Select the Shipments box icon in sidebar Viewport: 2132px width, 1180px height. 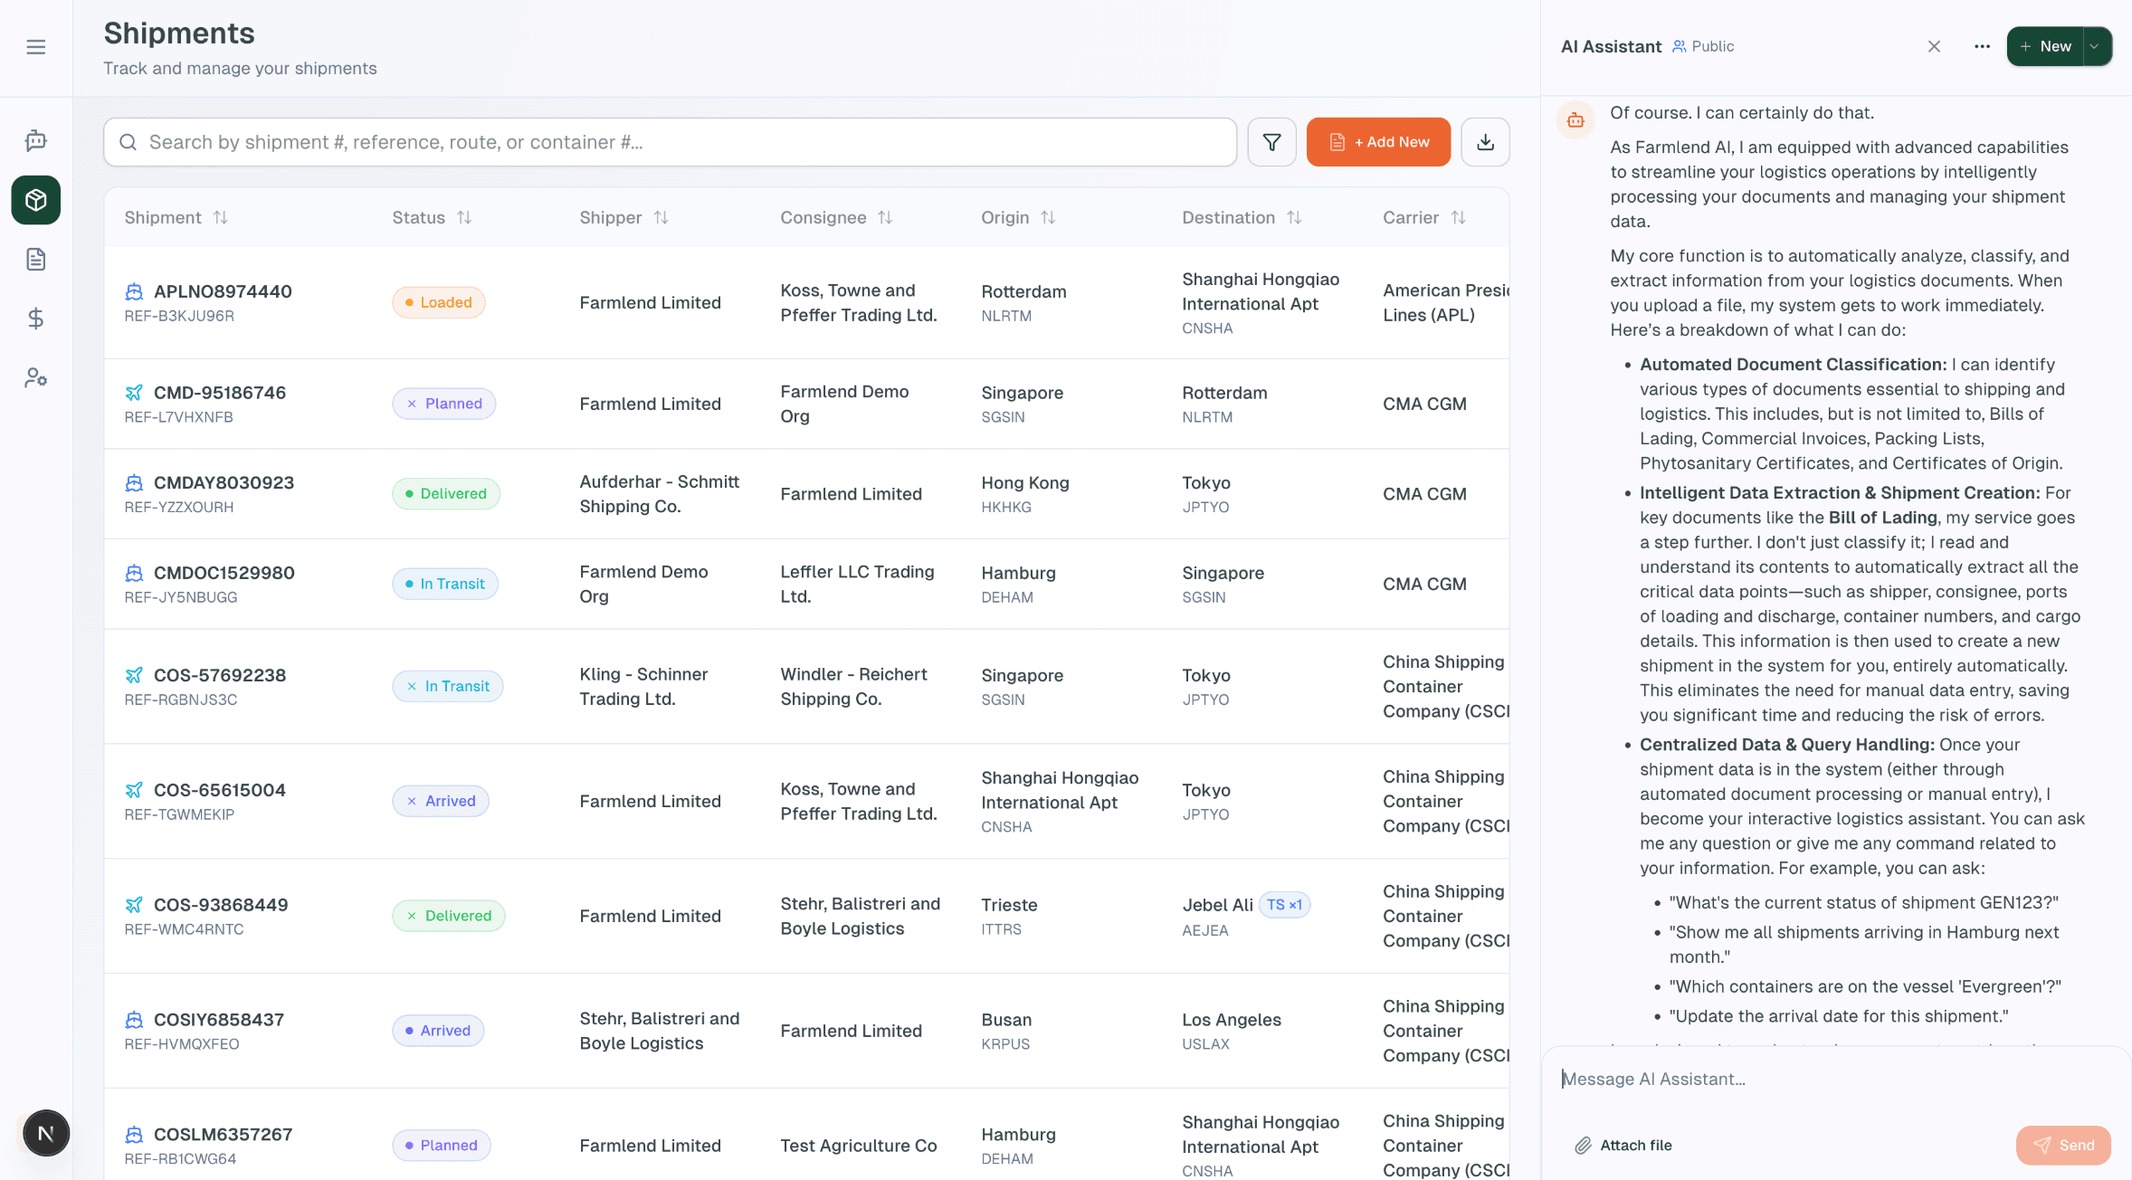point(36,200)
